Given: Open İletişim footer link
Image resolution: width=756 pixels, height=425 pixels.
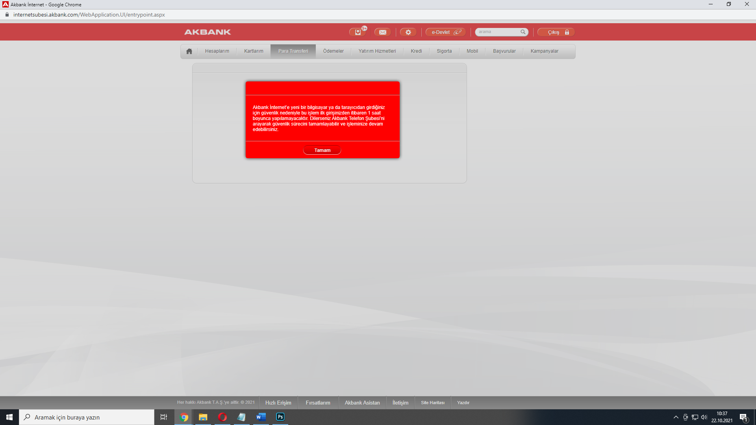Looking at the screenshot, I should click(x=400, y=403).
